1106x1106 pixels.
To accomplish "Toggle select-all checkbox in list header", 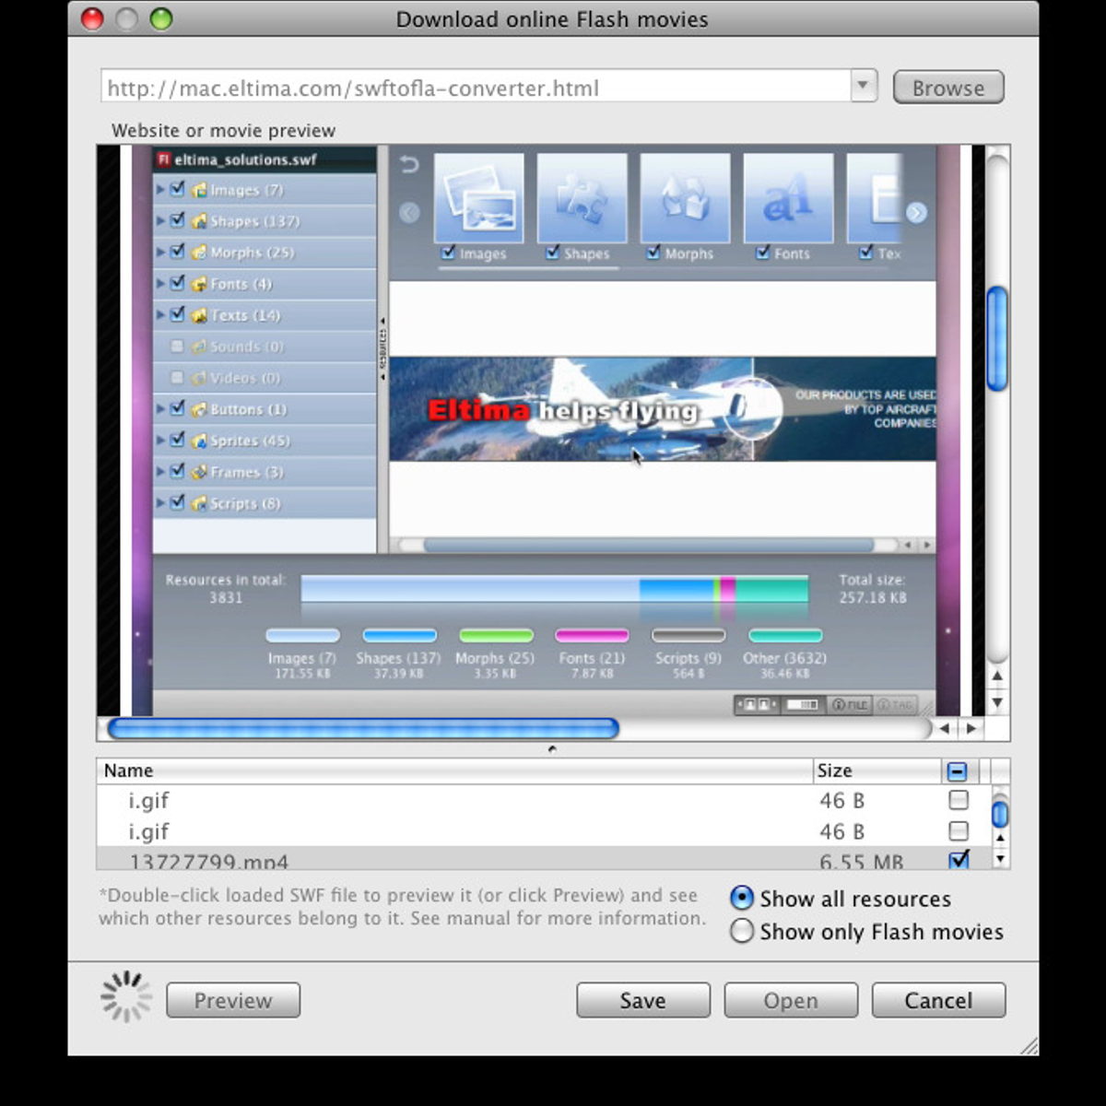I will click(x=958, y=771).
